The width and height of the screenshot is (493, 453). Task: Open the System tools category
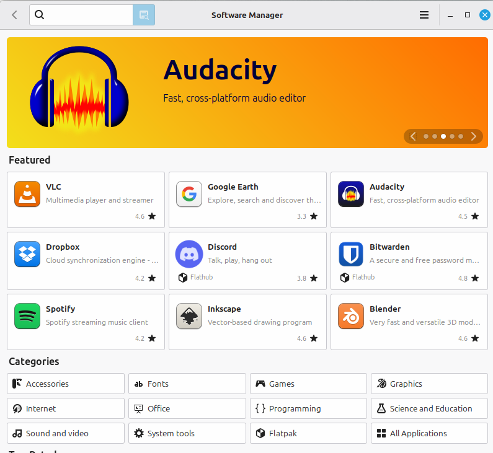point(187,433)
